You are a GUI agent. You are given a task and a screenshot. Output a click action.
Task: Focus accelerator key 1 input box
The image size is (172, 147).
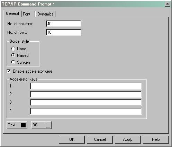(x=86, y=86)
